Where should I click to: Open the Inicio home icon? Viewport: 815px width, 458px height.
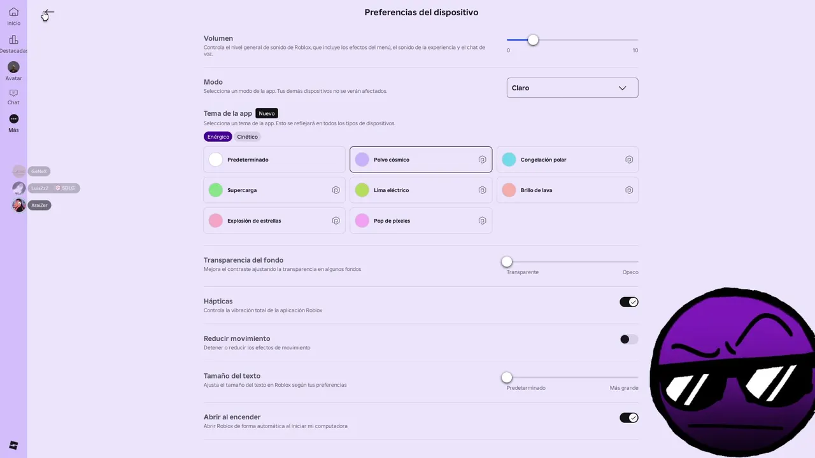coord(13,12)
